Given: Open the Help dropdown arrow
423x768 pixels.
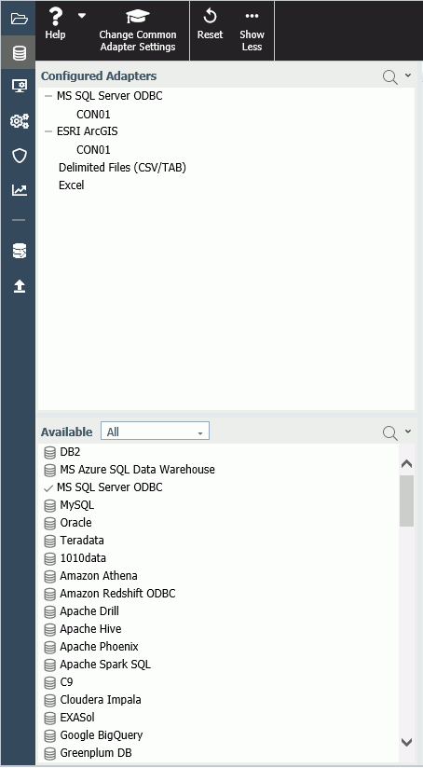Looking at the screenshot, I should (x=82, y=16).
